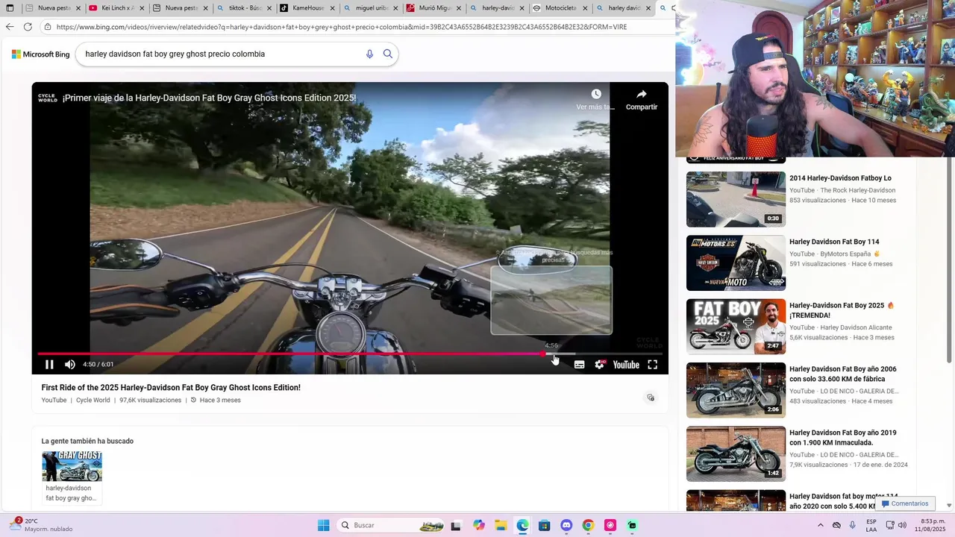Open Fat Boy año 2019 Inmaculada title
The width and height of the screenshot is (955, 537).
(843, 437)
